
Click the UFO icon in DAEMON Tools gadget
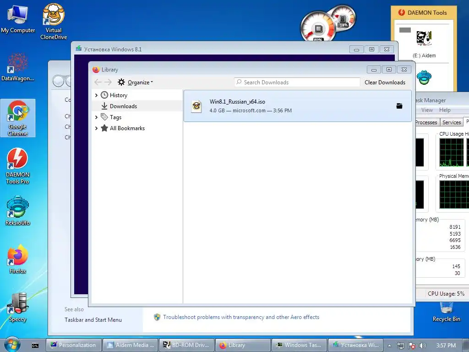tap(424, 77)
